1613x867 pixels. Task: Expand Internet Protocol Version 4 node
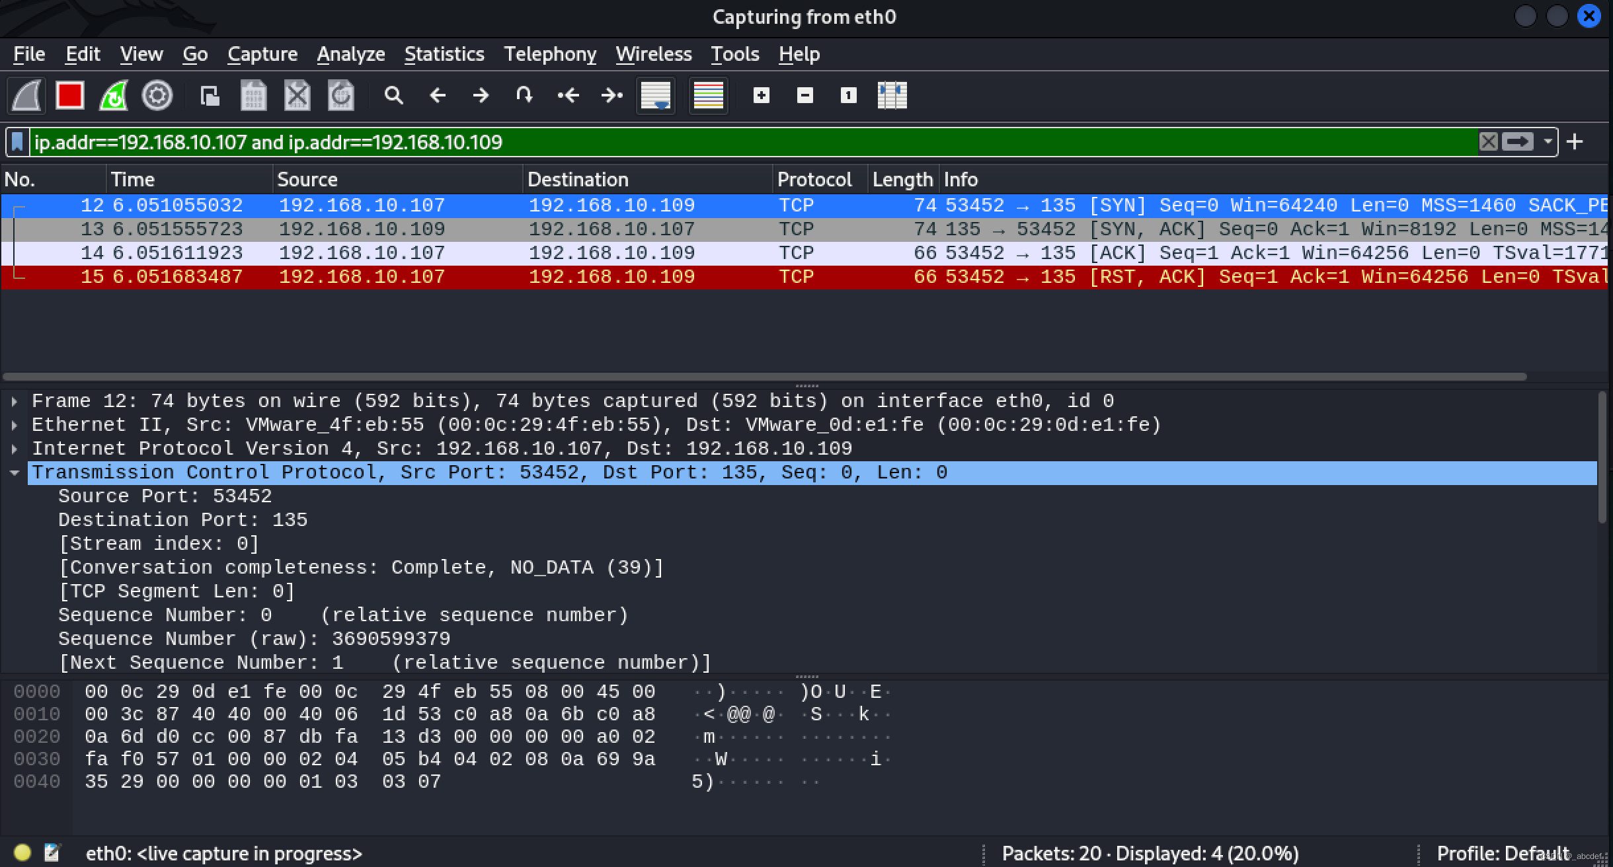15,449
